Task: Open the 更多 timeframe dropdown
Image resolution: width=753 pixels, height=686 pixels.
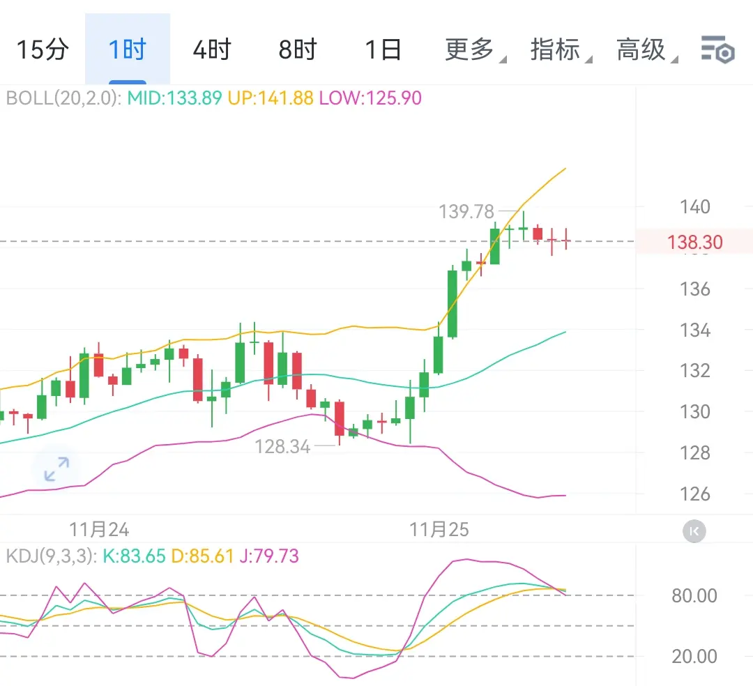Action: [475, 49]
